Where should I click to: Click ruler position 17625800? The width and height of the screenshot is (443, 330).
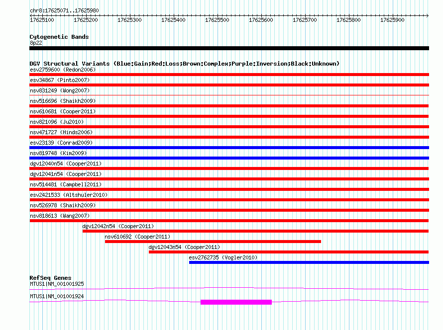point(348,20)
